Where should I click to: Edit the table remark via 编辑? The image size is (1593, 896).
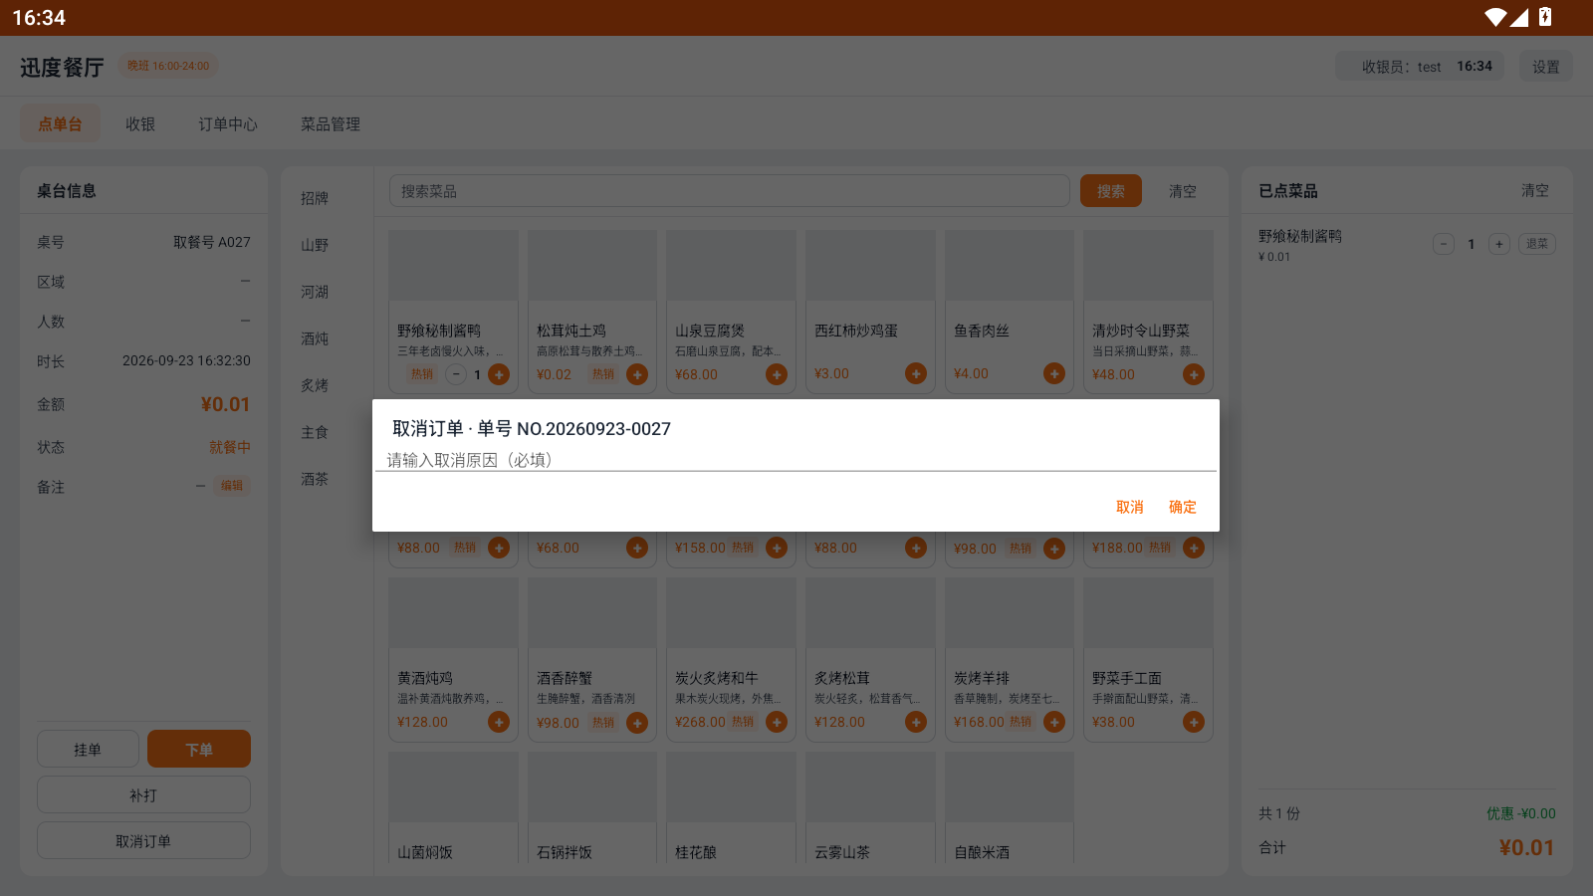click(232, 486)
